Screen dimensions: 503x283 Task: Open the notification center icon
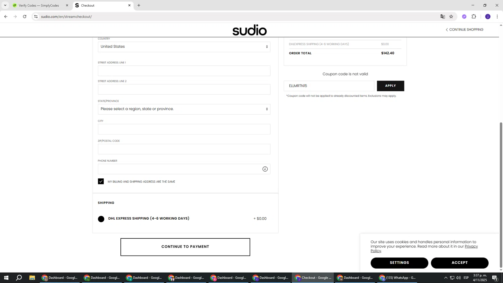[x=495, y=278]
